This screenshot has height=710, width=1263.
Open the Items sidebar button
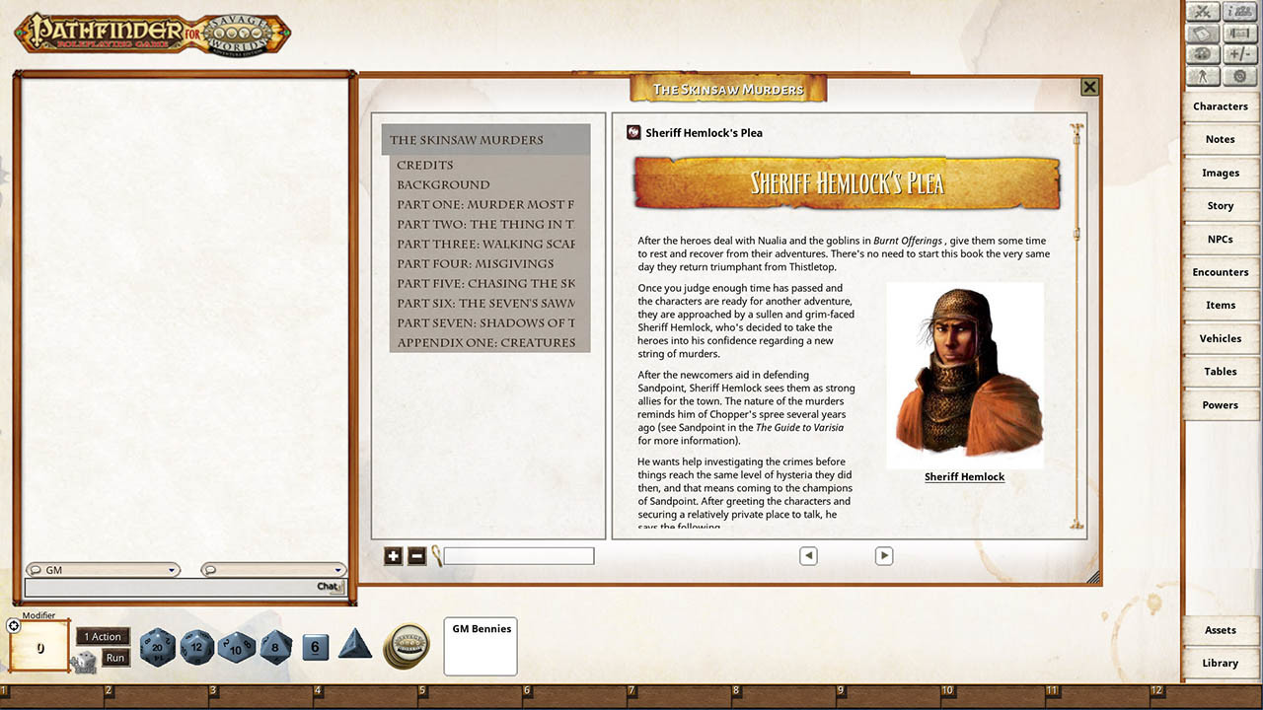1220,305
